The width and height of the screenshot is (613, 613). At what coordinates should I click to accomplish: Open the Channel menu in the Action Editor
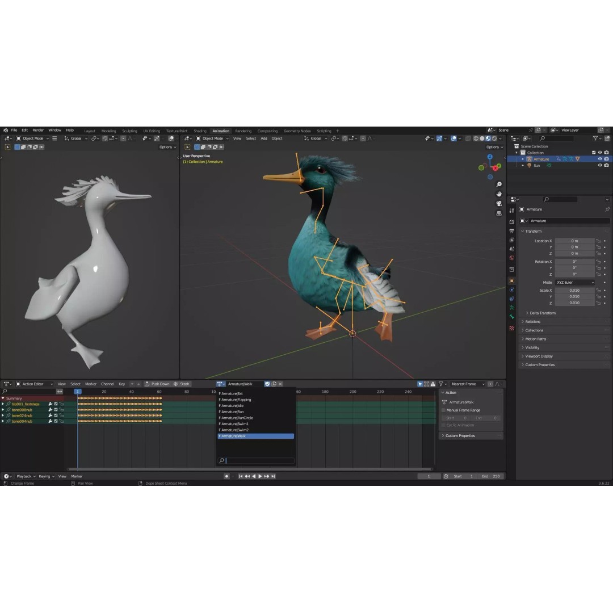tap(107, 384)
